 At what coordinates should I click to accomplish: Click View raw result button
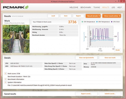tap(110, 58)
